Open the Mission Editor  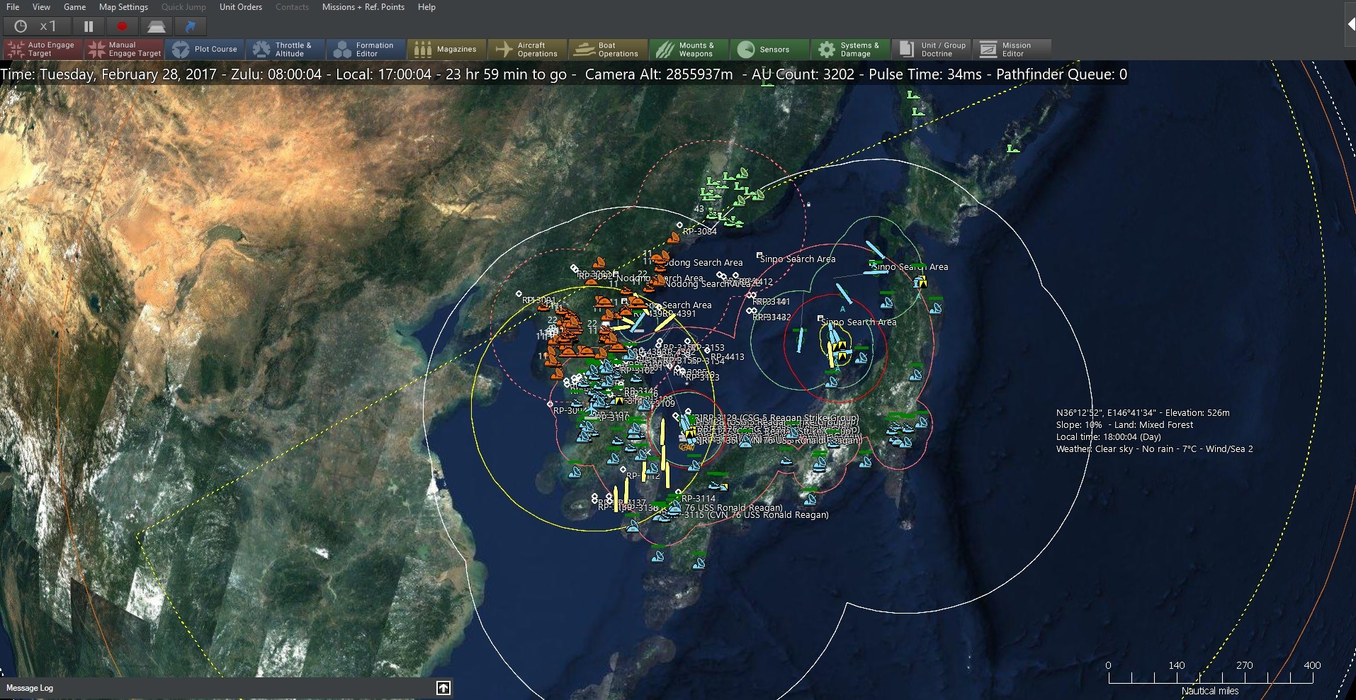(1011, 49)
